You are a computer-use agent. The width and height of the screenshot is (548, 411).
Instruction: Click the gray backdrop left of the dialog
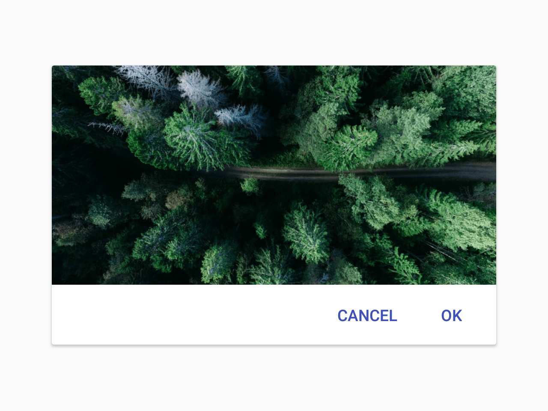pyautogui.click(x=26, y=205)
